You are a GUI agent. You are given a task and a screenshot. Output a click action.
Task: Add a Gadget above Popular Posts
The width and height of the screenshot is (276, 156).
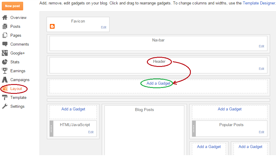click(229, 109)
